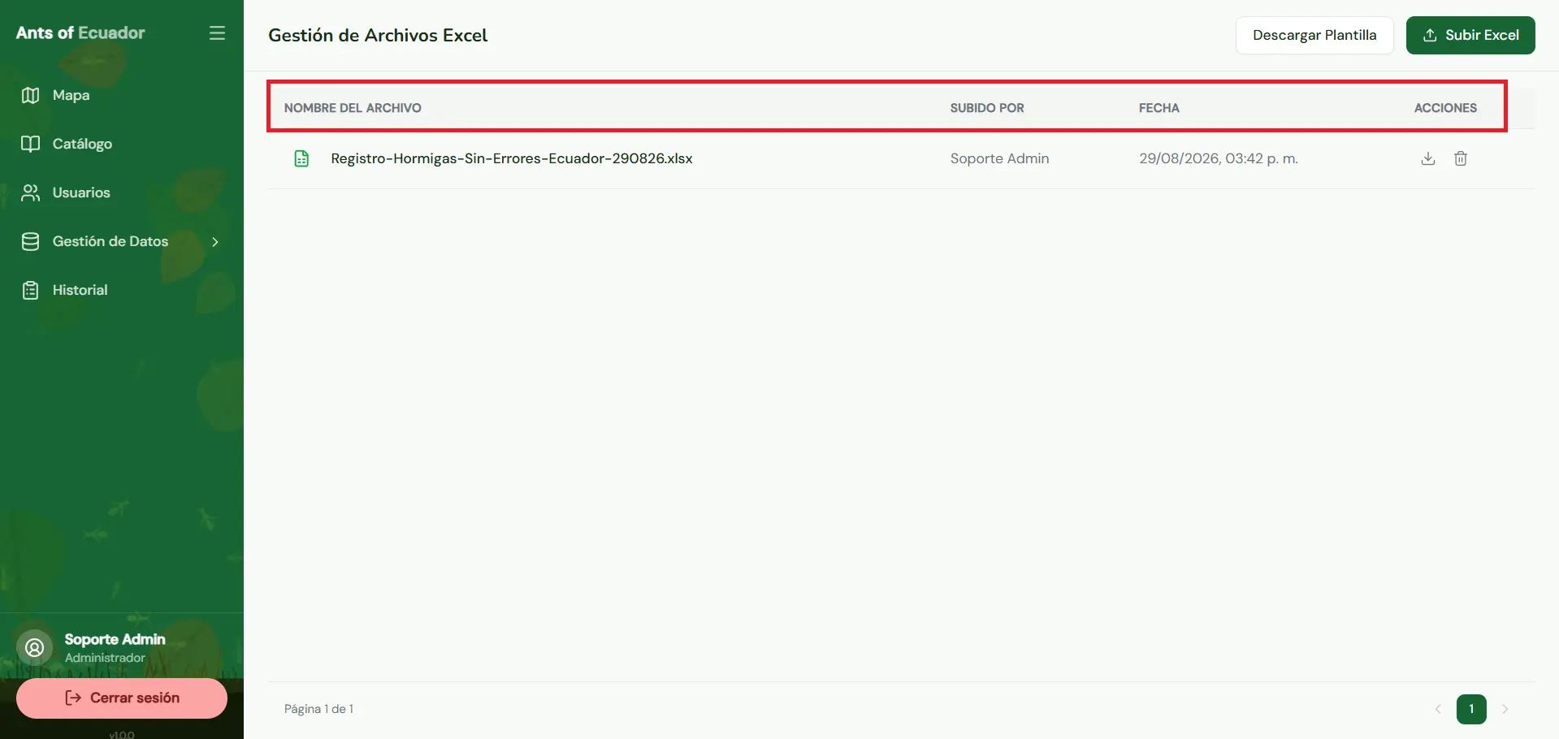This screenshot has width=1559, height=739.
Task: Expand the Gestión de Datos chevron
Action: point(215,241)
